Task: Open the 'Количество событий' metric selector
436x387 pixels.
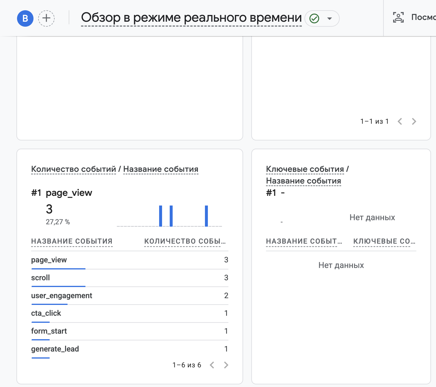Action: [x=74, y=169]
